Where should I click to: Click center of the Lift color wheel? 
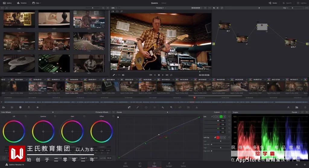tap(14, 132)
